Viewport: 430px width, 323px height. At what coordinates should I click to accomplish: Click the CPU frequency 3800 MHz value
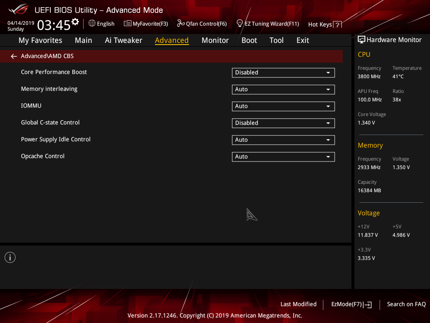click(369, 77)
